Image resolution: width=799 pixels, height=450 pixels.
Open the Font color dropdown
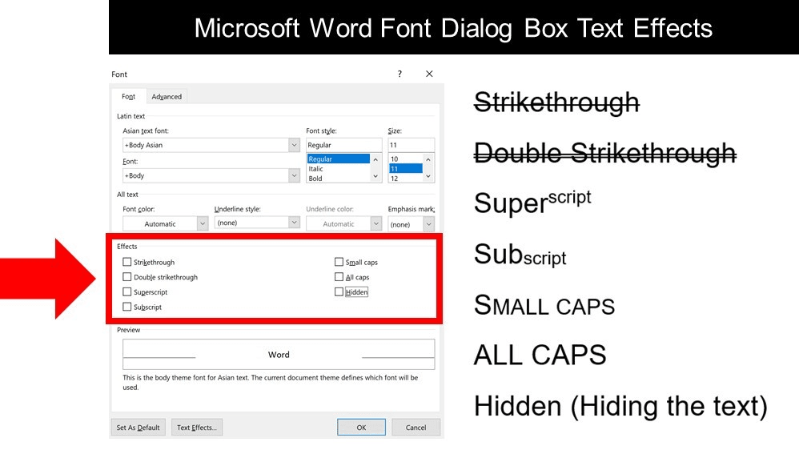(x=203, y=224)
